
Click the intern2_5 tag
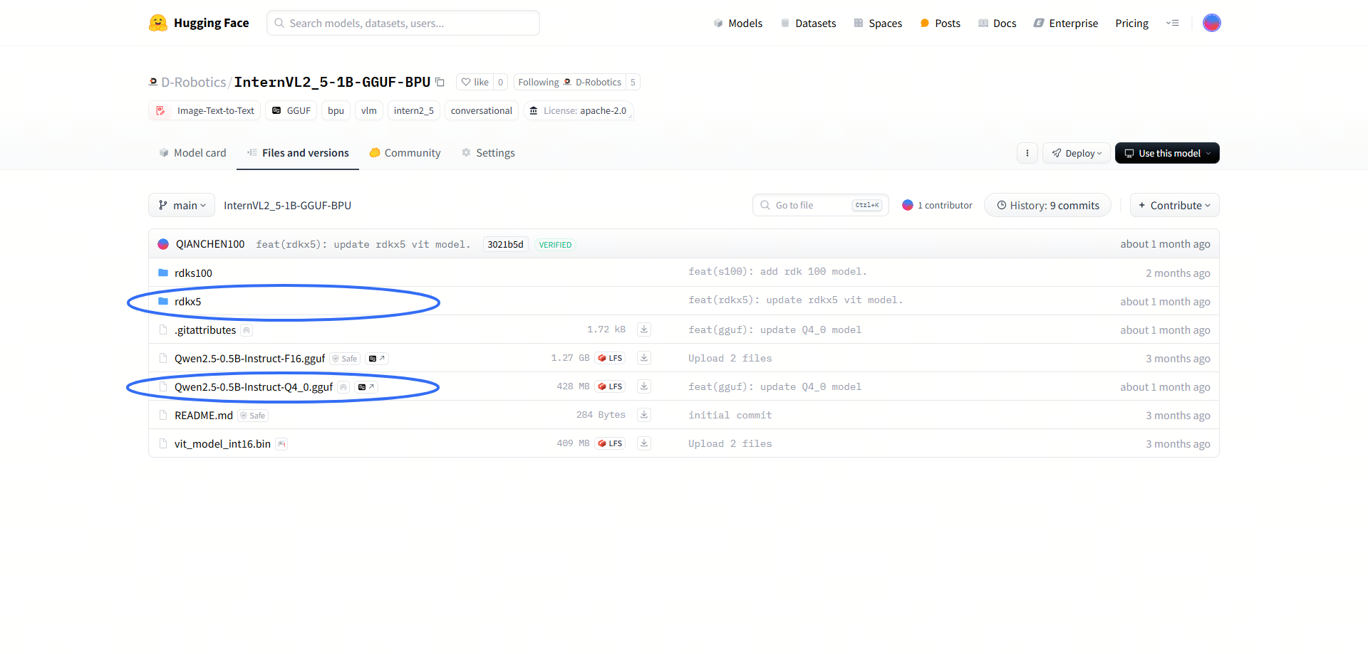coord(413,110)
